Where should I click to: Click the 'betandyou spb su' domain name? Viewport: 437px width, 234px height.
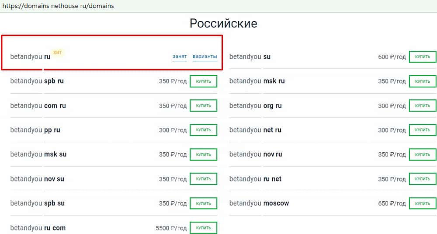pyautogui.click(x=37, y=203)
